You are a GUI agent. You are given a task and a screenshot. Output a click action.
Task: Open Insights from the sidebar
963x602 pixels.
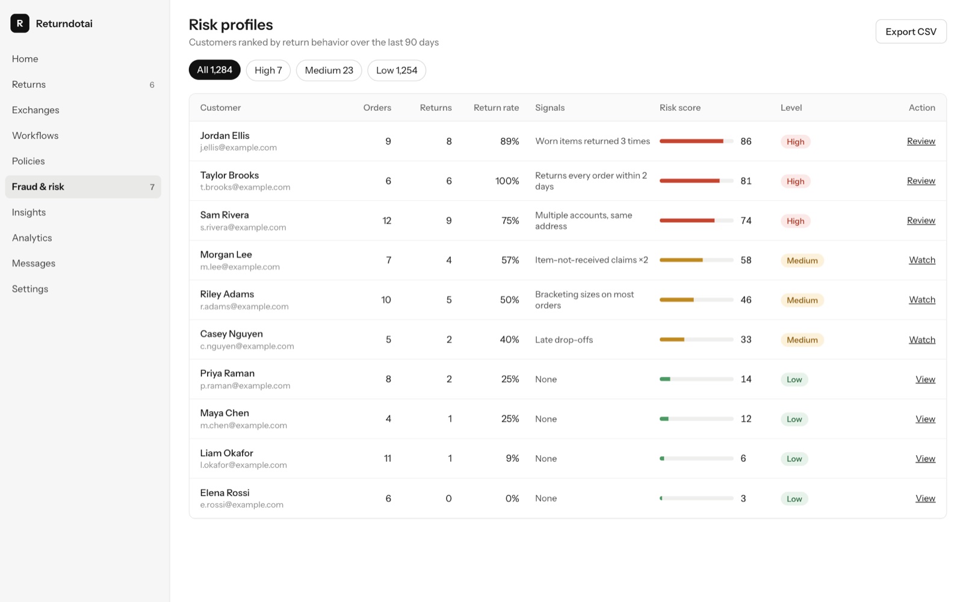83,213
